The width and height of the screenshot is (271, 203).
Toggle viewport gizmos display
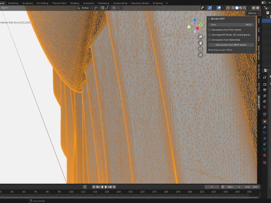(210, 8)
